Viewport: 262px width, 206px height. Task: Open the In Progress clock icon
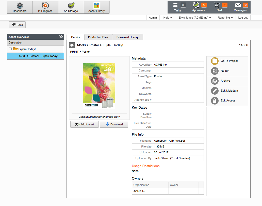coord(45,6)
